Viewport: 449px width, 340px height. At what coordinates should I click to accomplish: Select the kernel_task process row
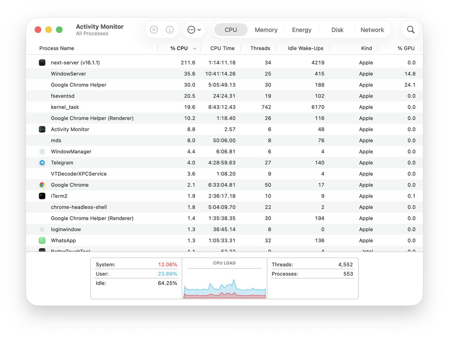[x=224, y=107]
